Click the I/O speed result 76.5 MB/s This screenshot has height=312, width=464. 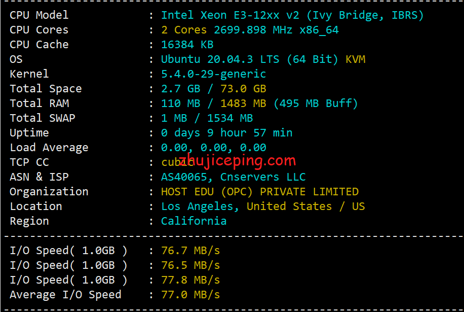190,265
